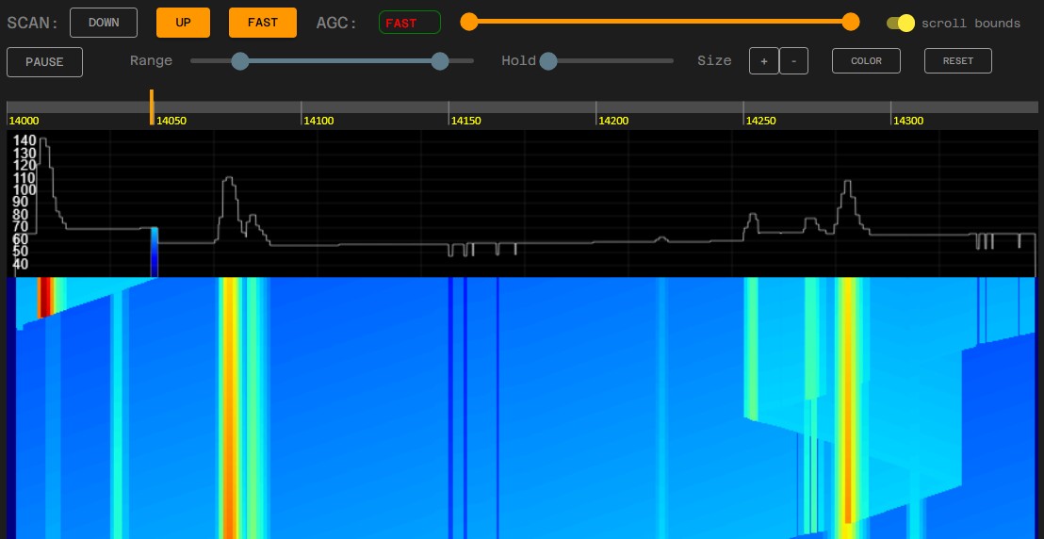Screen dimensions: 1044x539
Task: Click the plus Size button
Action: click(x=763, y=61)
